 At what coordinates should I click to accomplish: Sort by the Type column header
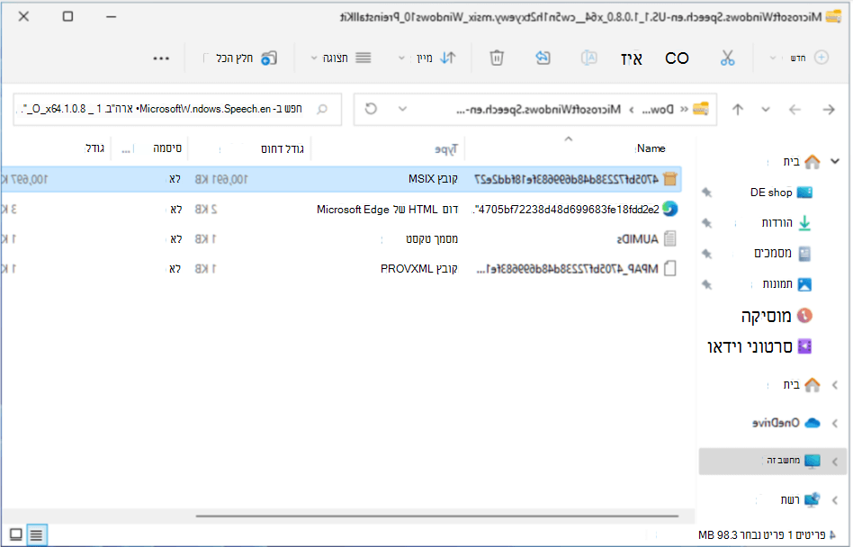pyautogui.click(x=446, y=149)
